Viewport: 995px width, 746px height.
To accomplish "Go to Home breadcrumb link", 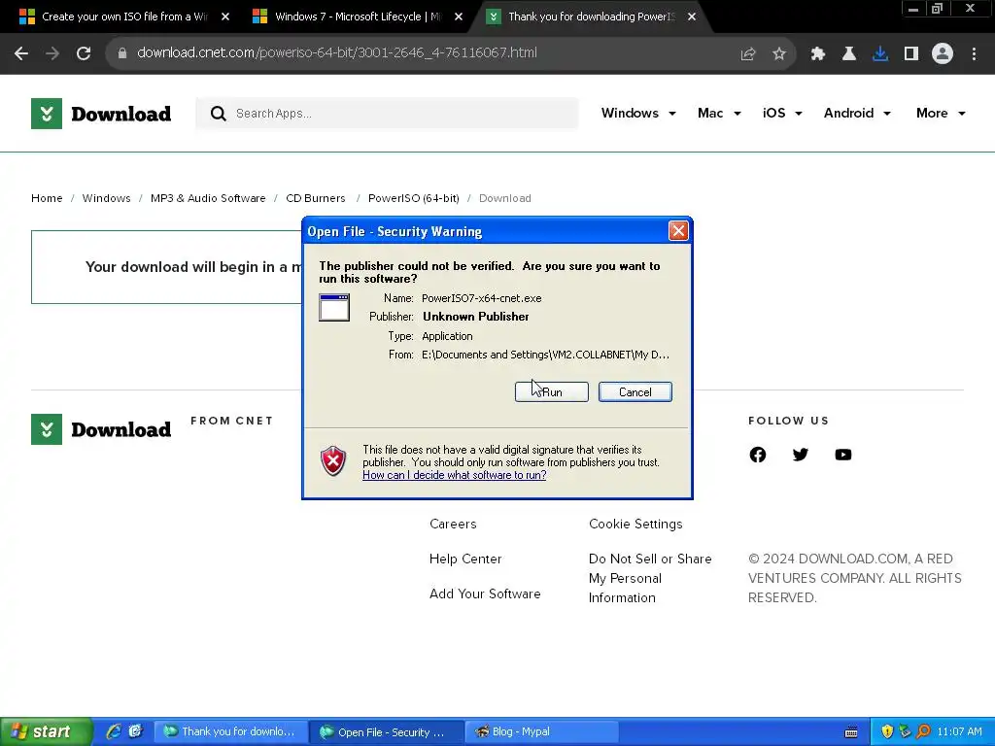I will coord(47,198).
